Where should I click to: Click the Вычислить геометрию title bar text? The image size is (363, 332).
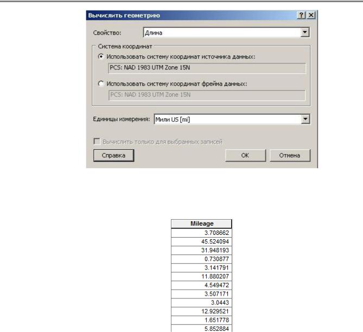pyautogui.click(x=124, y=16)
